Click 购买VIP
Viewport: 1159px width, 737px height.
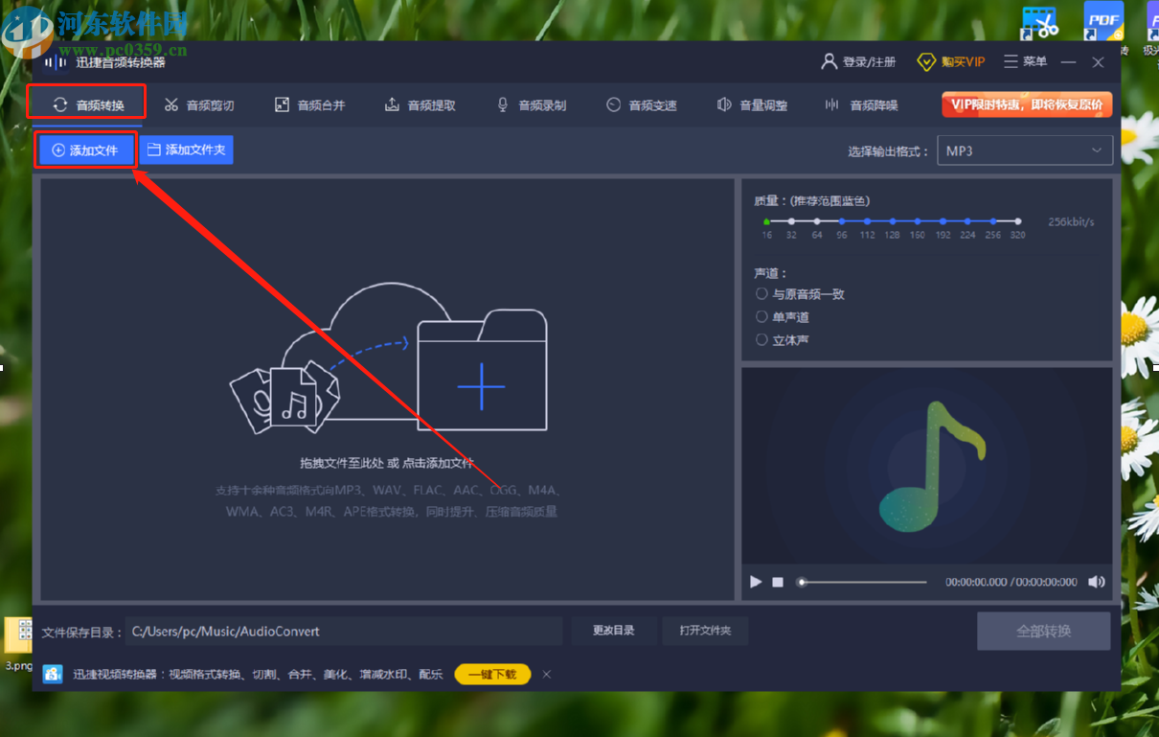pyautogui.click(x=951, y=62)
